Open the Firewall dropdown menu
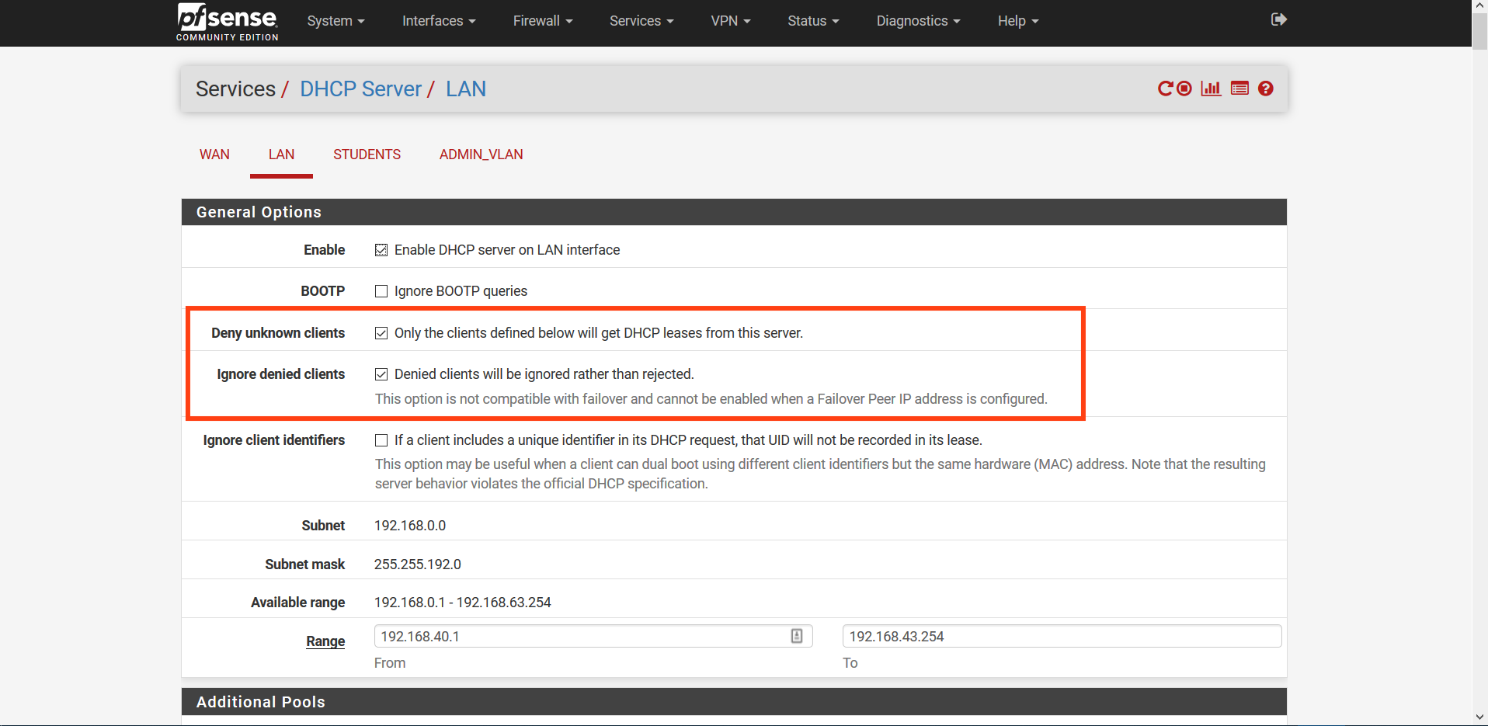This screenshot has width=1488, height=726. coord(542,21)
